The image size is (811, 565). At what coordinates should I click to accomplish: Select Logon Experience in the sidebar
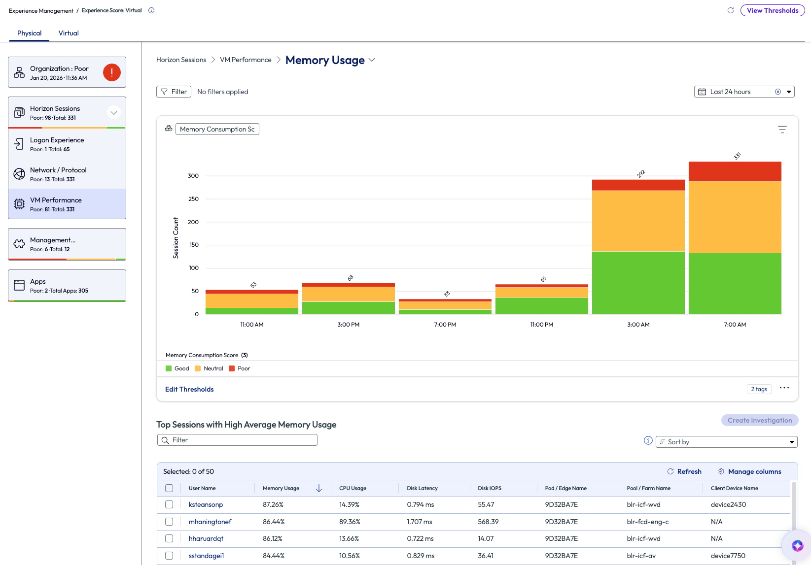tap(67, 144)
